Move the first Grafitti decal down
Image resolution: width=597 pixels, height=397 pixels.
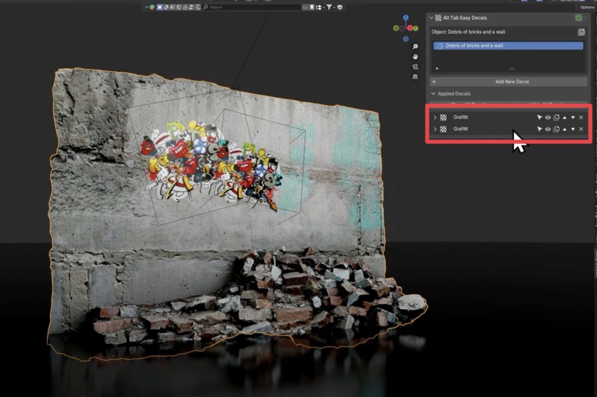click(x=573, y=118)
